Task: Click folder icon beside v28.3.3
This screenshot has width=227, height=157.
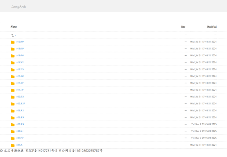Action: coord(13,125)
